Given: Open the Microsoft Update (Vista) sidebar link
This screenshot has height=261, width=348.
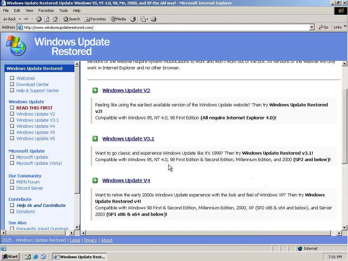Looking at the screenshot, I should click(39, 163).
